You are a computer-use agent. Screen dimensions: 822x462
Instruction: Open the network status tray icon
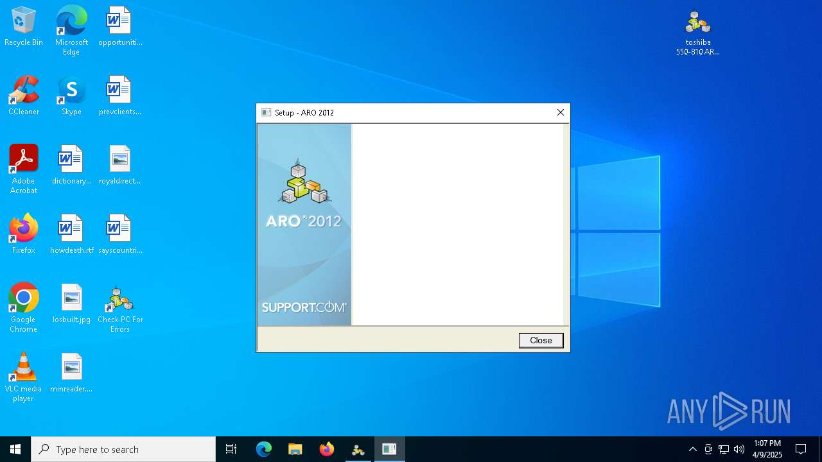click(x=724, y=449)
